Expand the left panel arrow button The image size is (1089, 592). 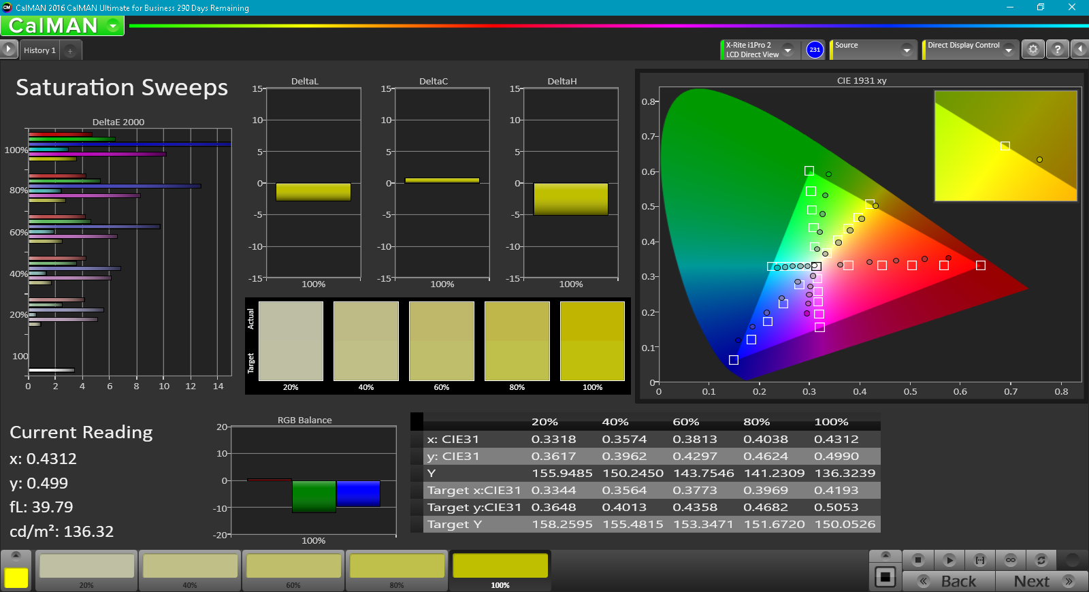[x=9, y=49]
